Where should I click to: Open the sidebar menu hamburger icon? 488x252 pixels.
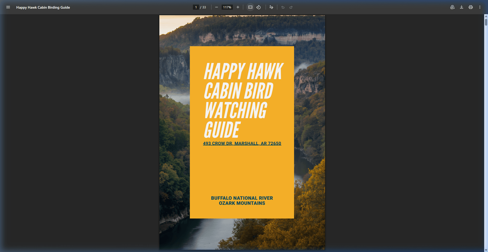[x=8, y=7]
